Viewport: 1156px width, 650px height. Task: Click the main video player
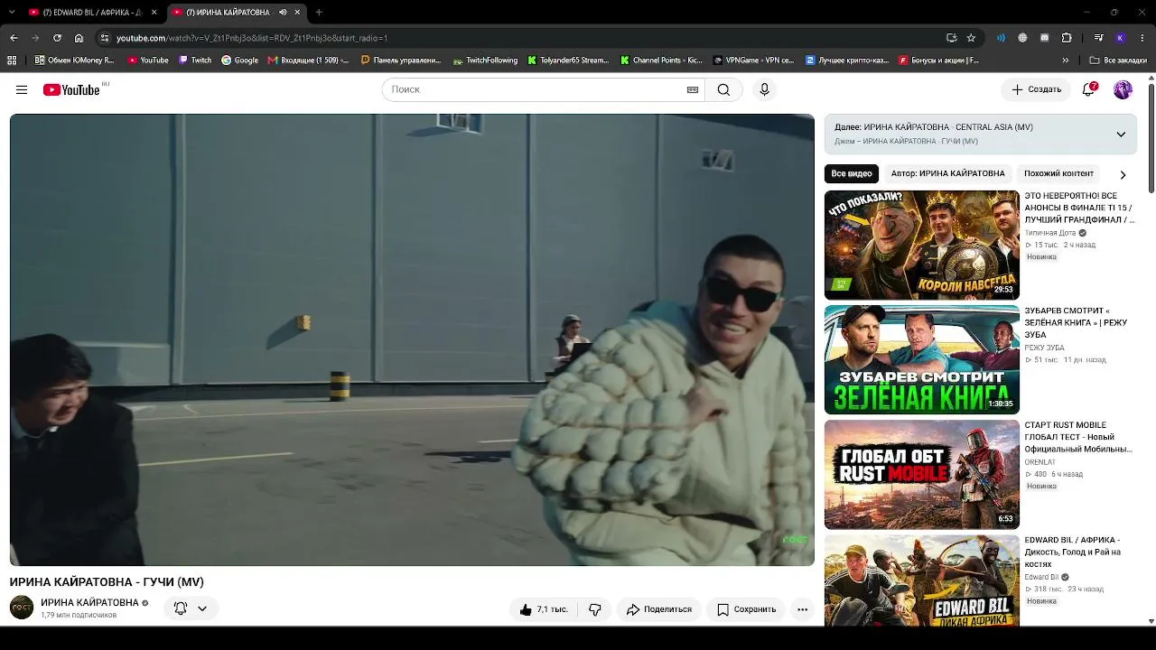click(x=412, y=339)
